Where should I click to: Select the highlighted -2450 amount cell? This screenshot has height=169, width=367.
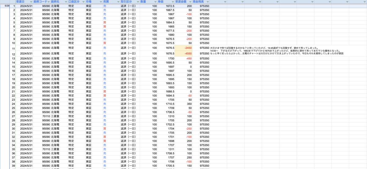pyautogui.click(x=183, y=48)
